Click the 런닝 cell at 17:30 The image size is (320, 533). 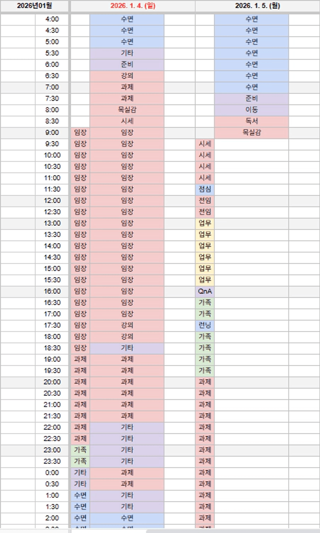point(205,325)
